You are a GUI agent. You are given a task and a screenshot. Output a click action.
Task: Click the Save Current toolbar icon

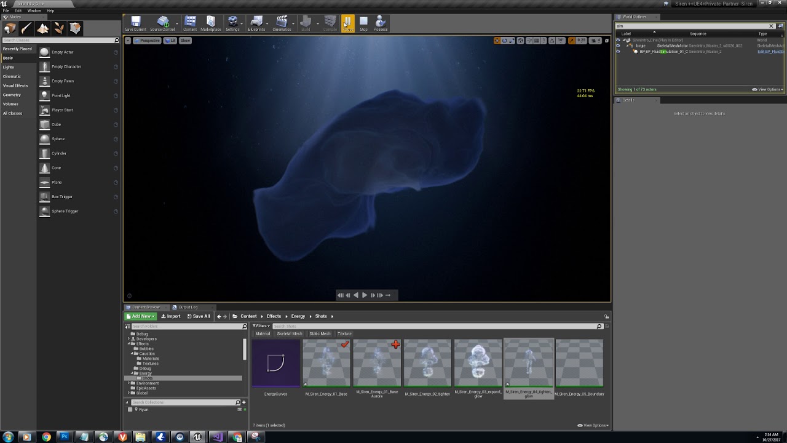point(135,23)
